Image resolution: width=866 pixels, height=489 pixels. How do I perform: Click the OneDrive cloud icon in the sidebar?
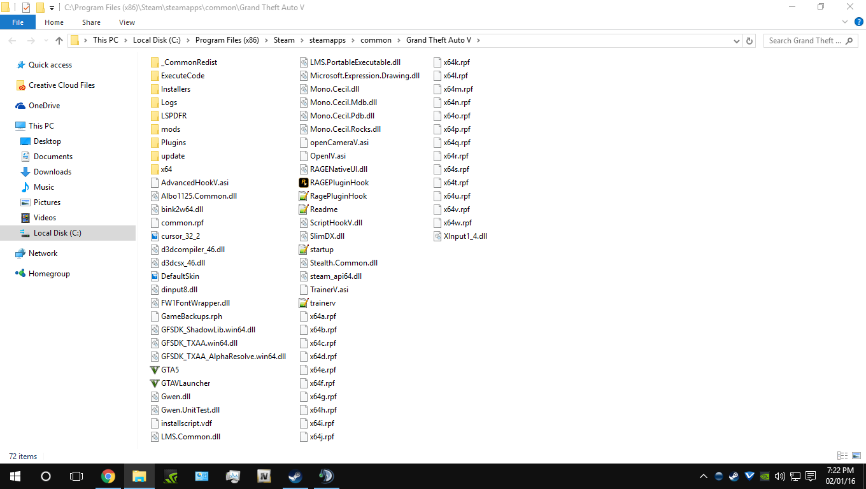pos(20,106)
